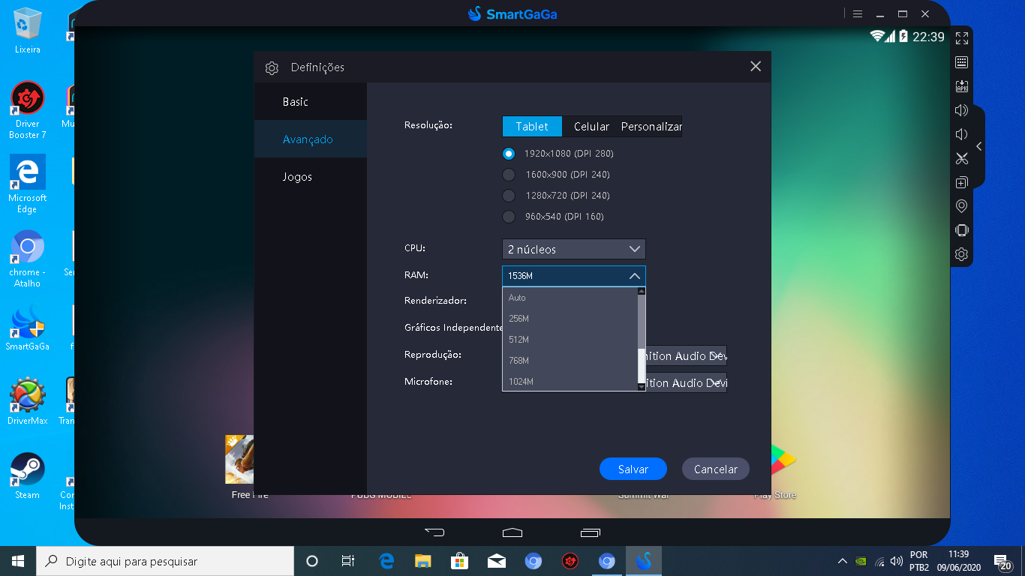Screen dimensions: 1025x576
Task: Select DriverMax desktop shortcut
Action: click(27, 402)
